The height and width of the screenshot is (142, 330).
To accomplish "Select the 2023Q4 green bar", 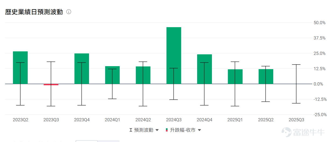I will (82, 69).
